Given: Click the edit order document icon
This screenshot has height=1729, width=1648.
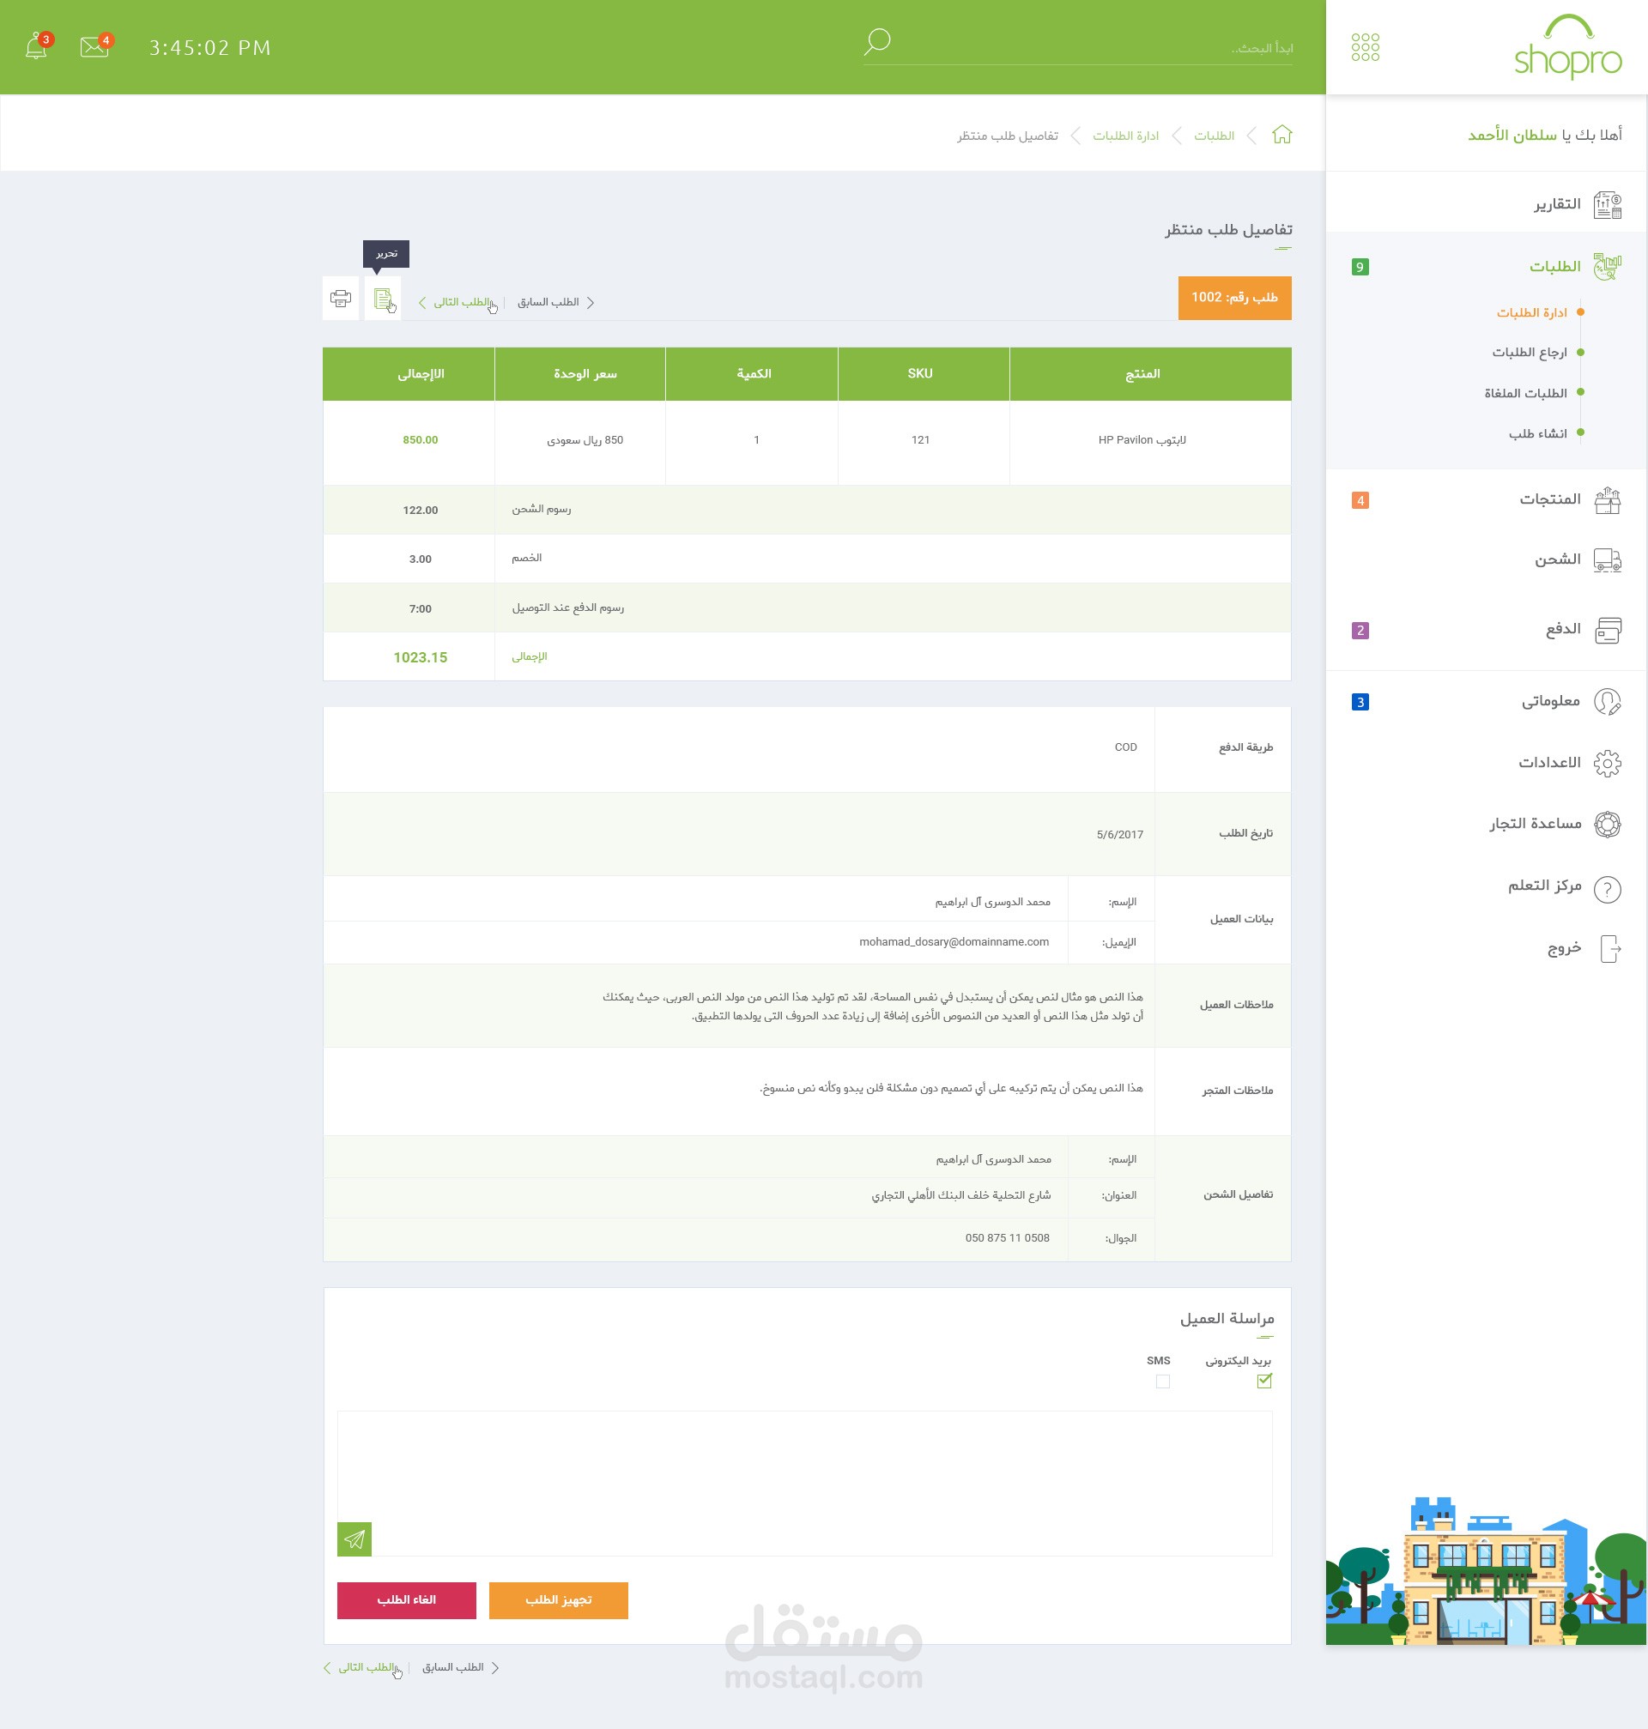Looking at the screenshot, I should [x=383, y=299].
